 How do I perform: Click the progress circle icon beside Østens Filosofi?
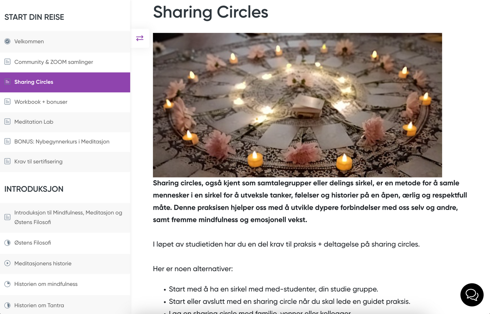7,243
